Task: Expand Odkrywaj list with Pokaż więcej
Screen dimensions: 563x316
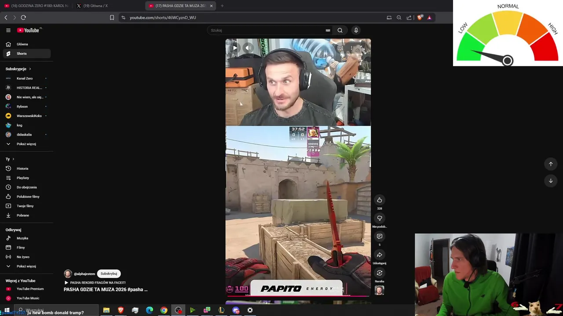Action: 27,266
